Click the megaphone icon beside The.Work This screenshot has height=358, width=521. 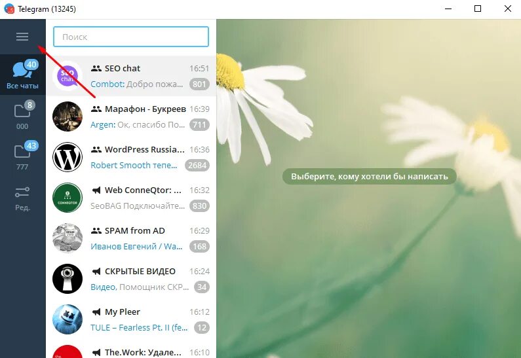[x=96, y=353]
